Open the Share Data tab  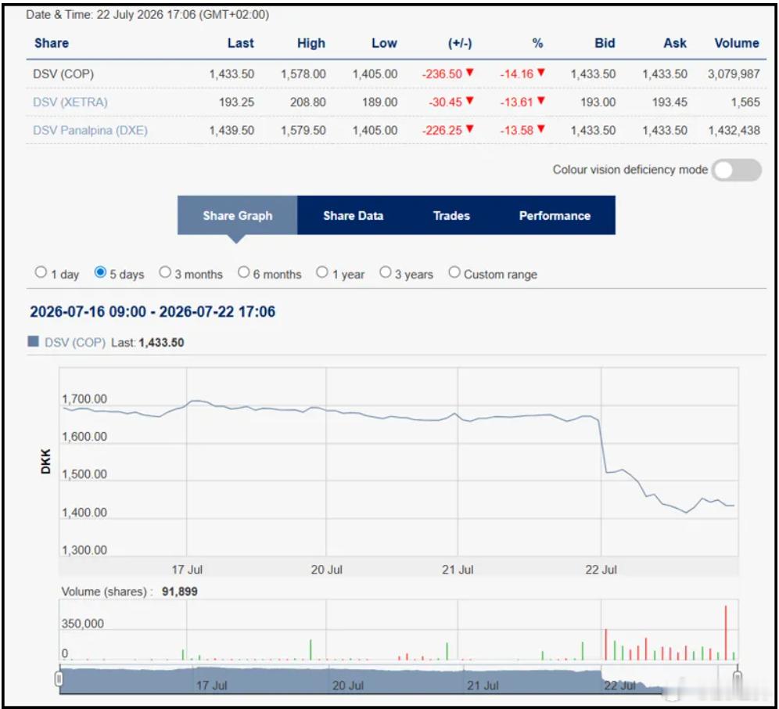(354, 215)
